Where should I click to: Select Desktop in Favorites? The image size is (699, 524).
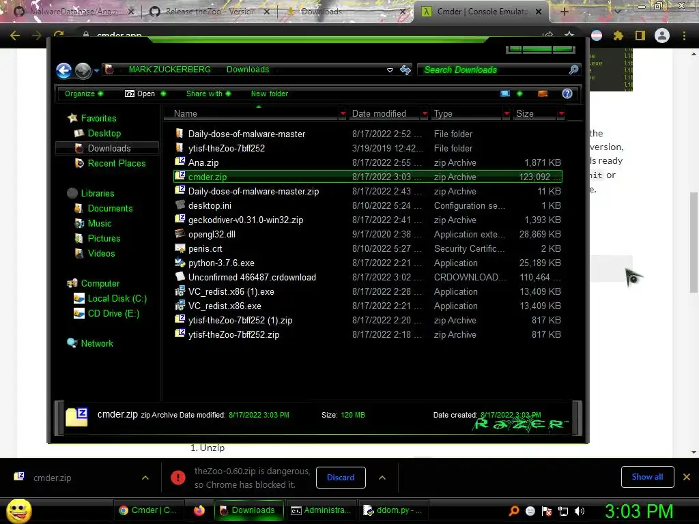click(104, 133)
